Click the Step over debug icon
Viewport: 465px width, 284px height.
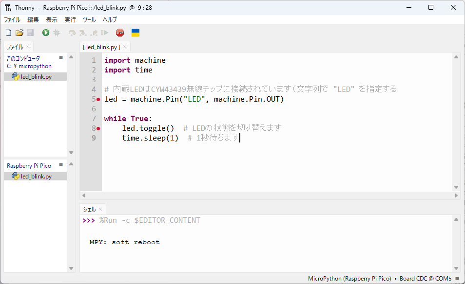[x=72, y=33]
